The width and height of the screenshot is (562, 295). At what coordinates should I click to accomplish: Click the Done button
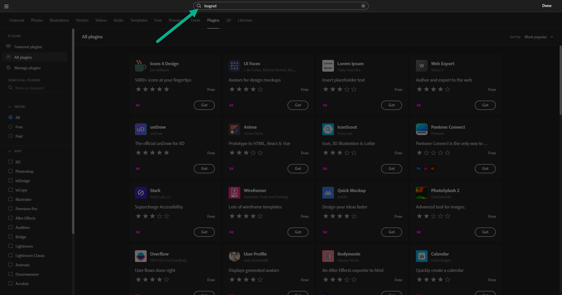click(546, 6)
